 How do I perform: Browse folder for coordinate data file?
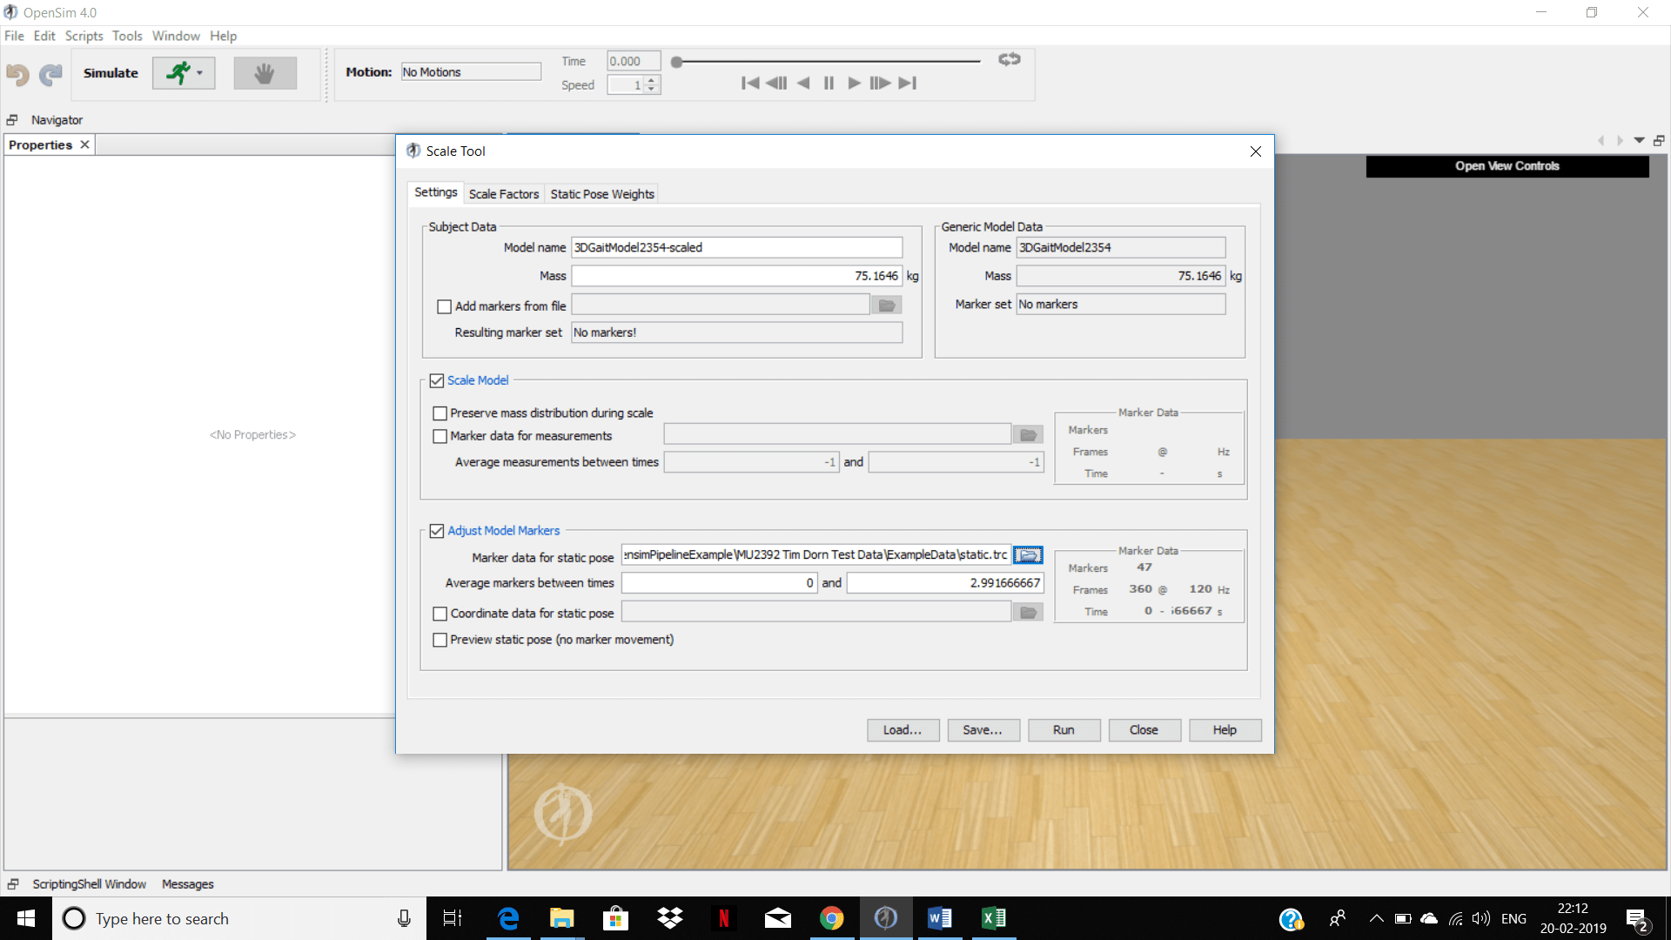tap(1028, 613)
